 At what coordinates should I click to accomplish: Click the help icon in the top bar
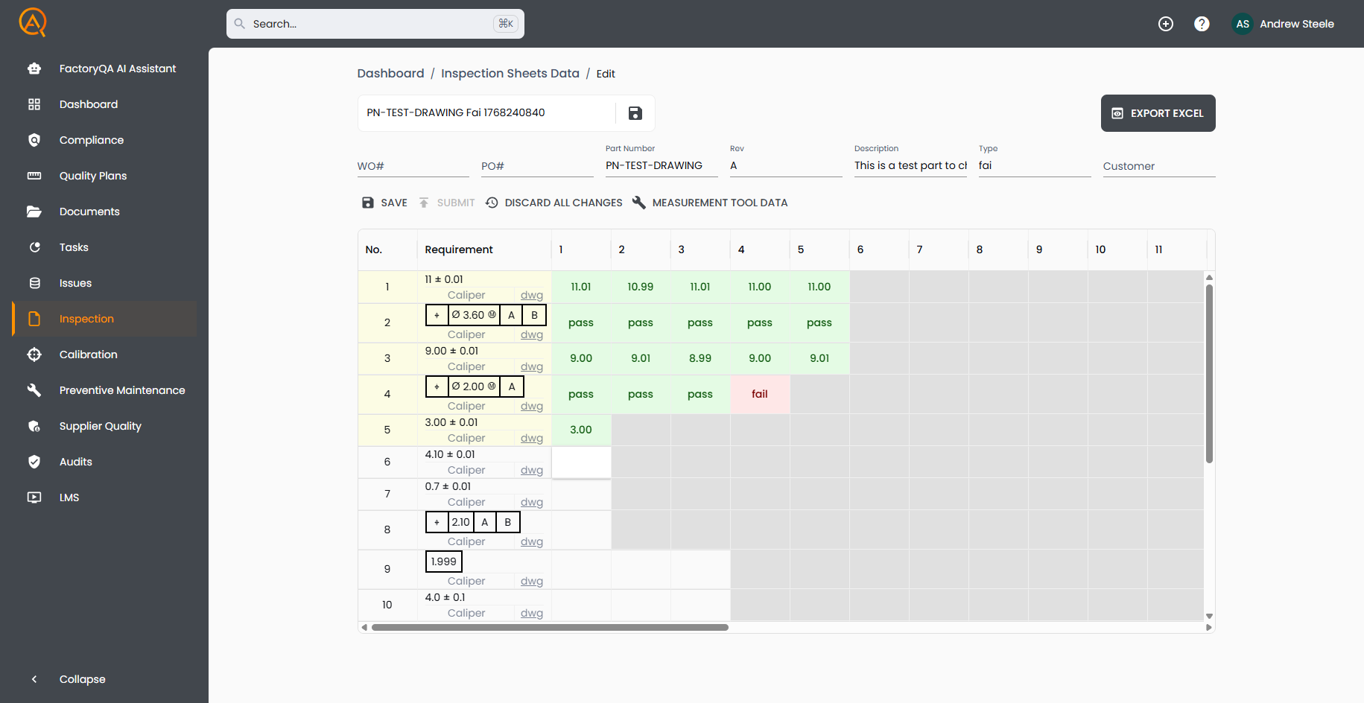(x=1202, y=23)
